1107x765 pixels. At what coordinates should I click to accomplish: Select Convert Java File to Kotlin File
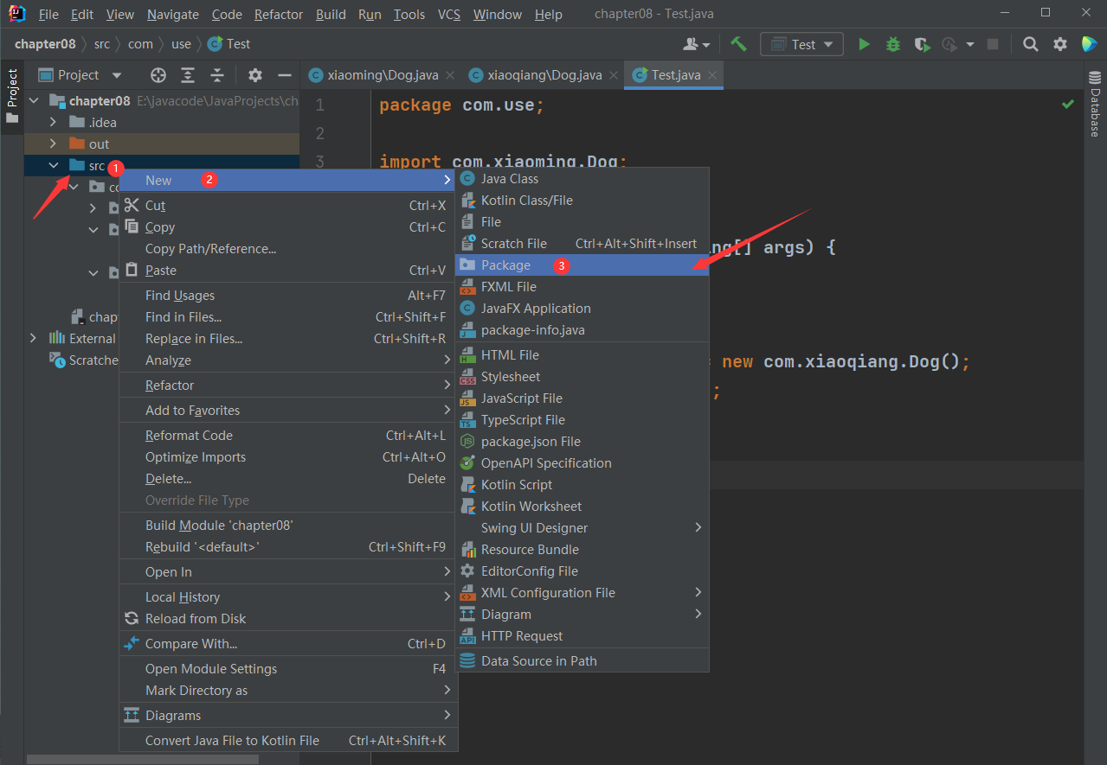pyautogui.click(x=287, y=741)
